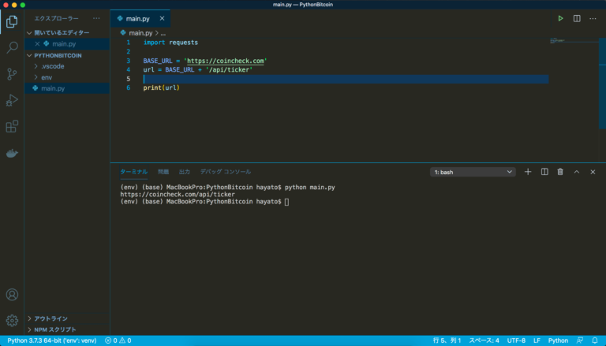Change language mode via Python status item
Image resolution: width=606 pixels, height=346 pixels.
pyautogui.click(x=558, y=340)
